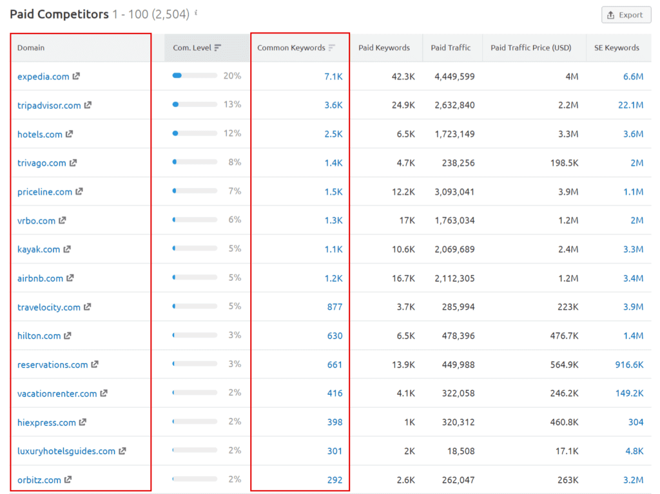660x494 pixels.
Task: Open 916.6K SE keywords for reservations.com
Action: pyautogui.click(x=629, y=365)
